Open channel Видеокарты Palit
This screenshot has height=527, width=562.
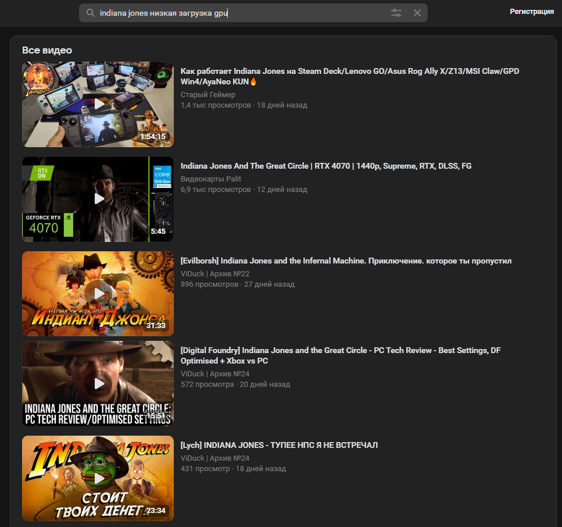pos(211,179)
